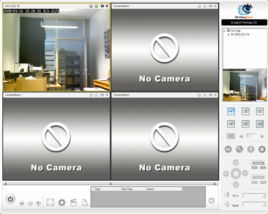Click the Type column header

(x=107, y=189)
